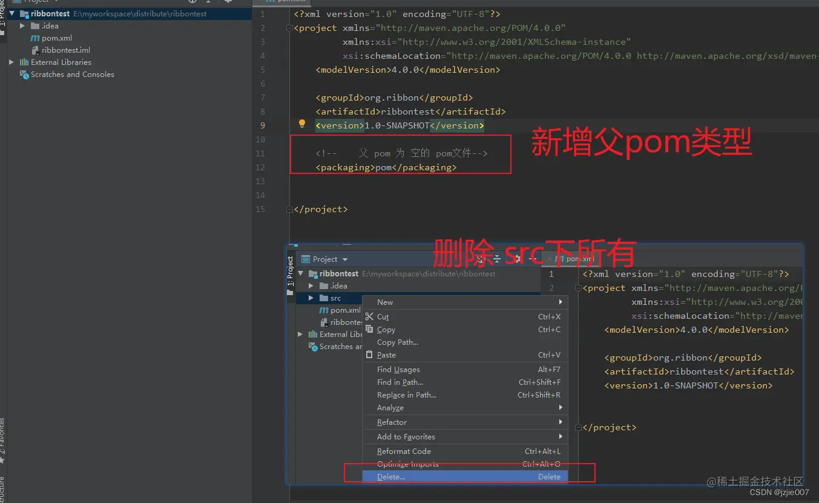819x503 pixels.
Task: Expand the src folder arrow in the lower tree
Action: pos(311,298)
